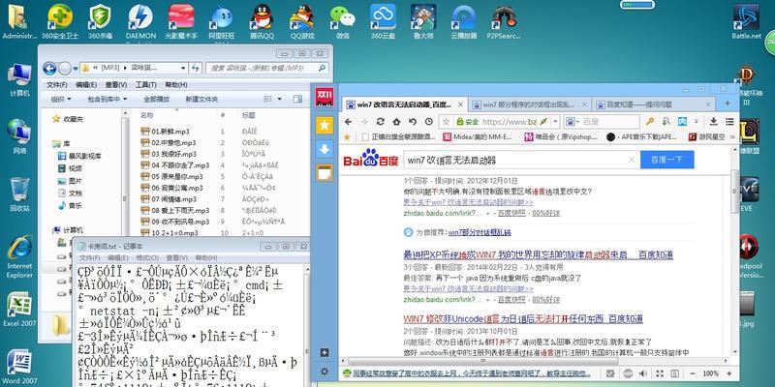Viewport: 775px width, 387px height.
Task: Open search engine selector in browser search box
Action: point(573,122)
